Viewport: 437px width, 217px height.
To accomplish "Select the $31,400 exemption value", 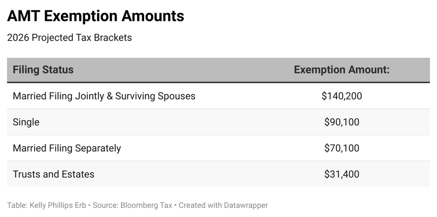I will (x=342, y=174).
